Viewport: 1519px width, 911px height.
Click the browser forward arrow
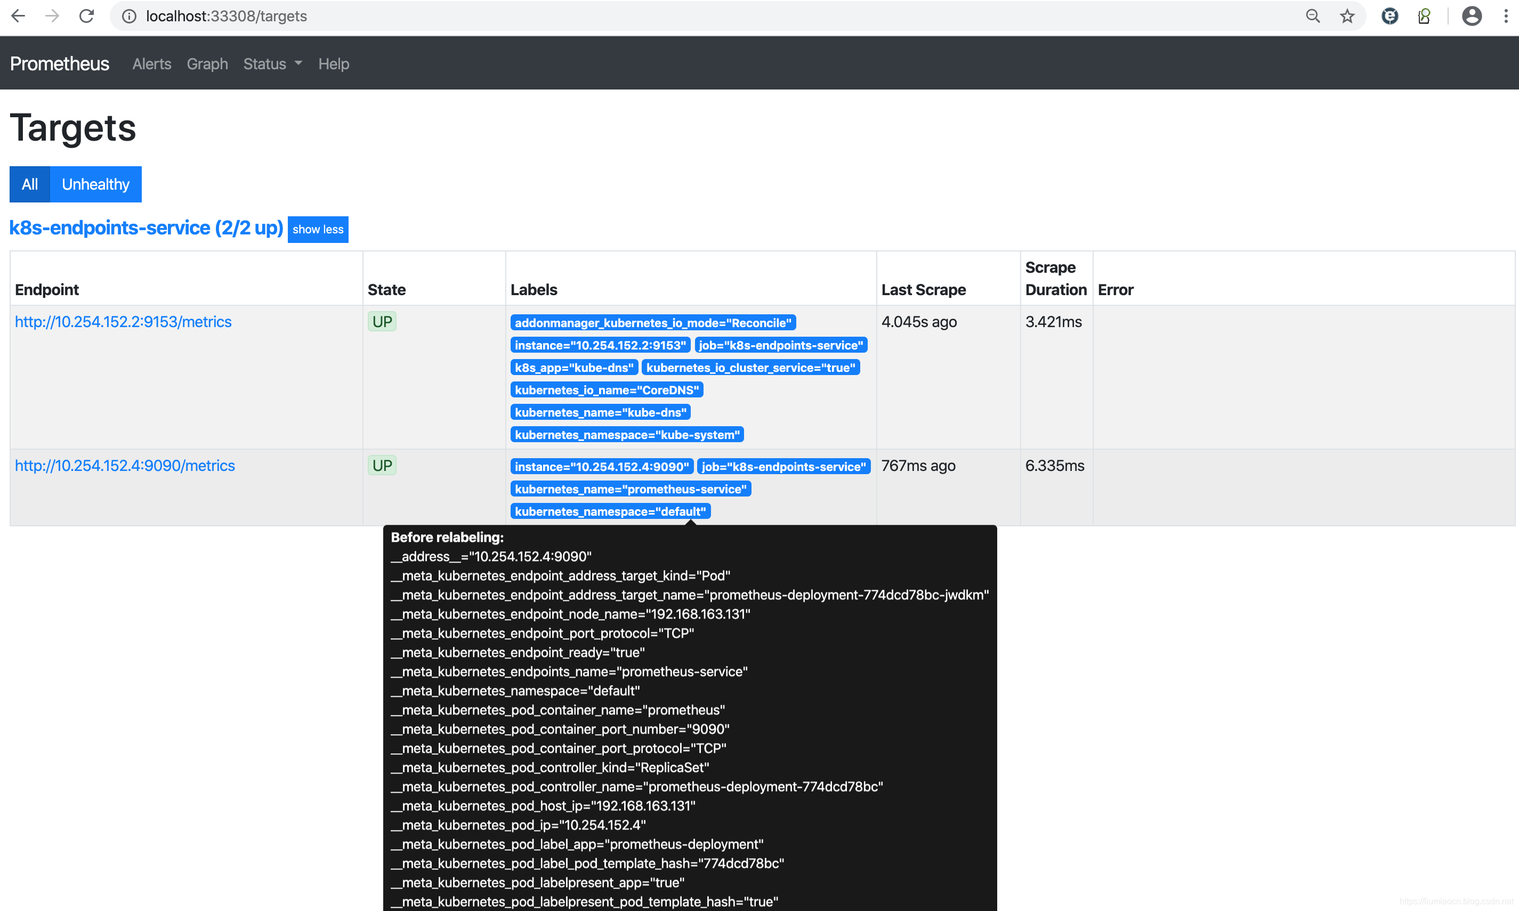tap(53, 16)
